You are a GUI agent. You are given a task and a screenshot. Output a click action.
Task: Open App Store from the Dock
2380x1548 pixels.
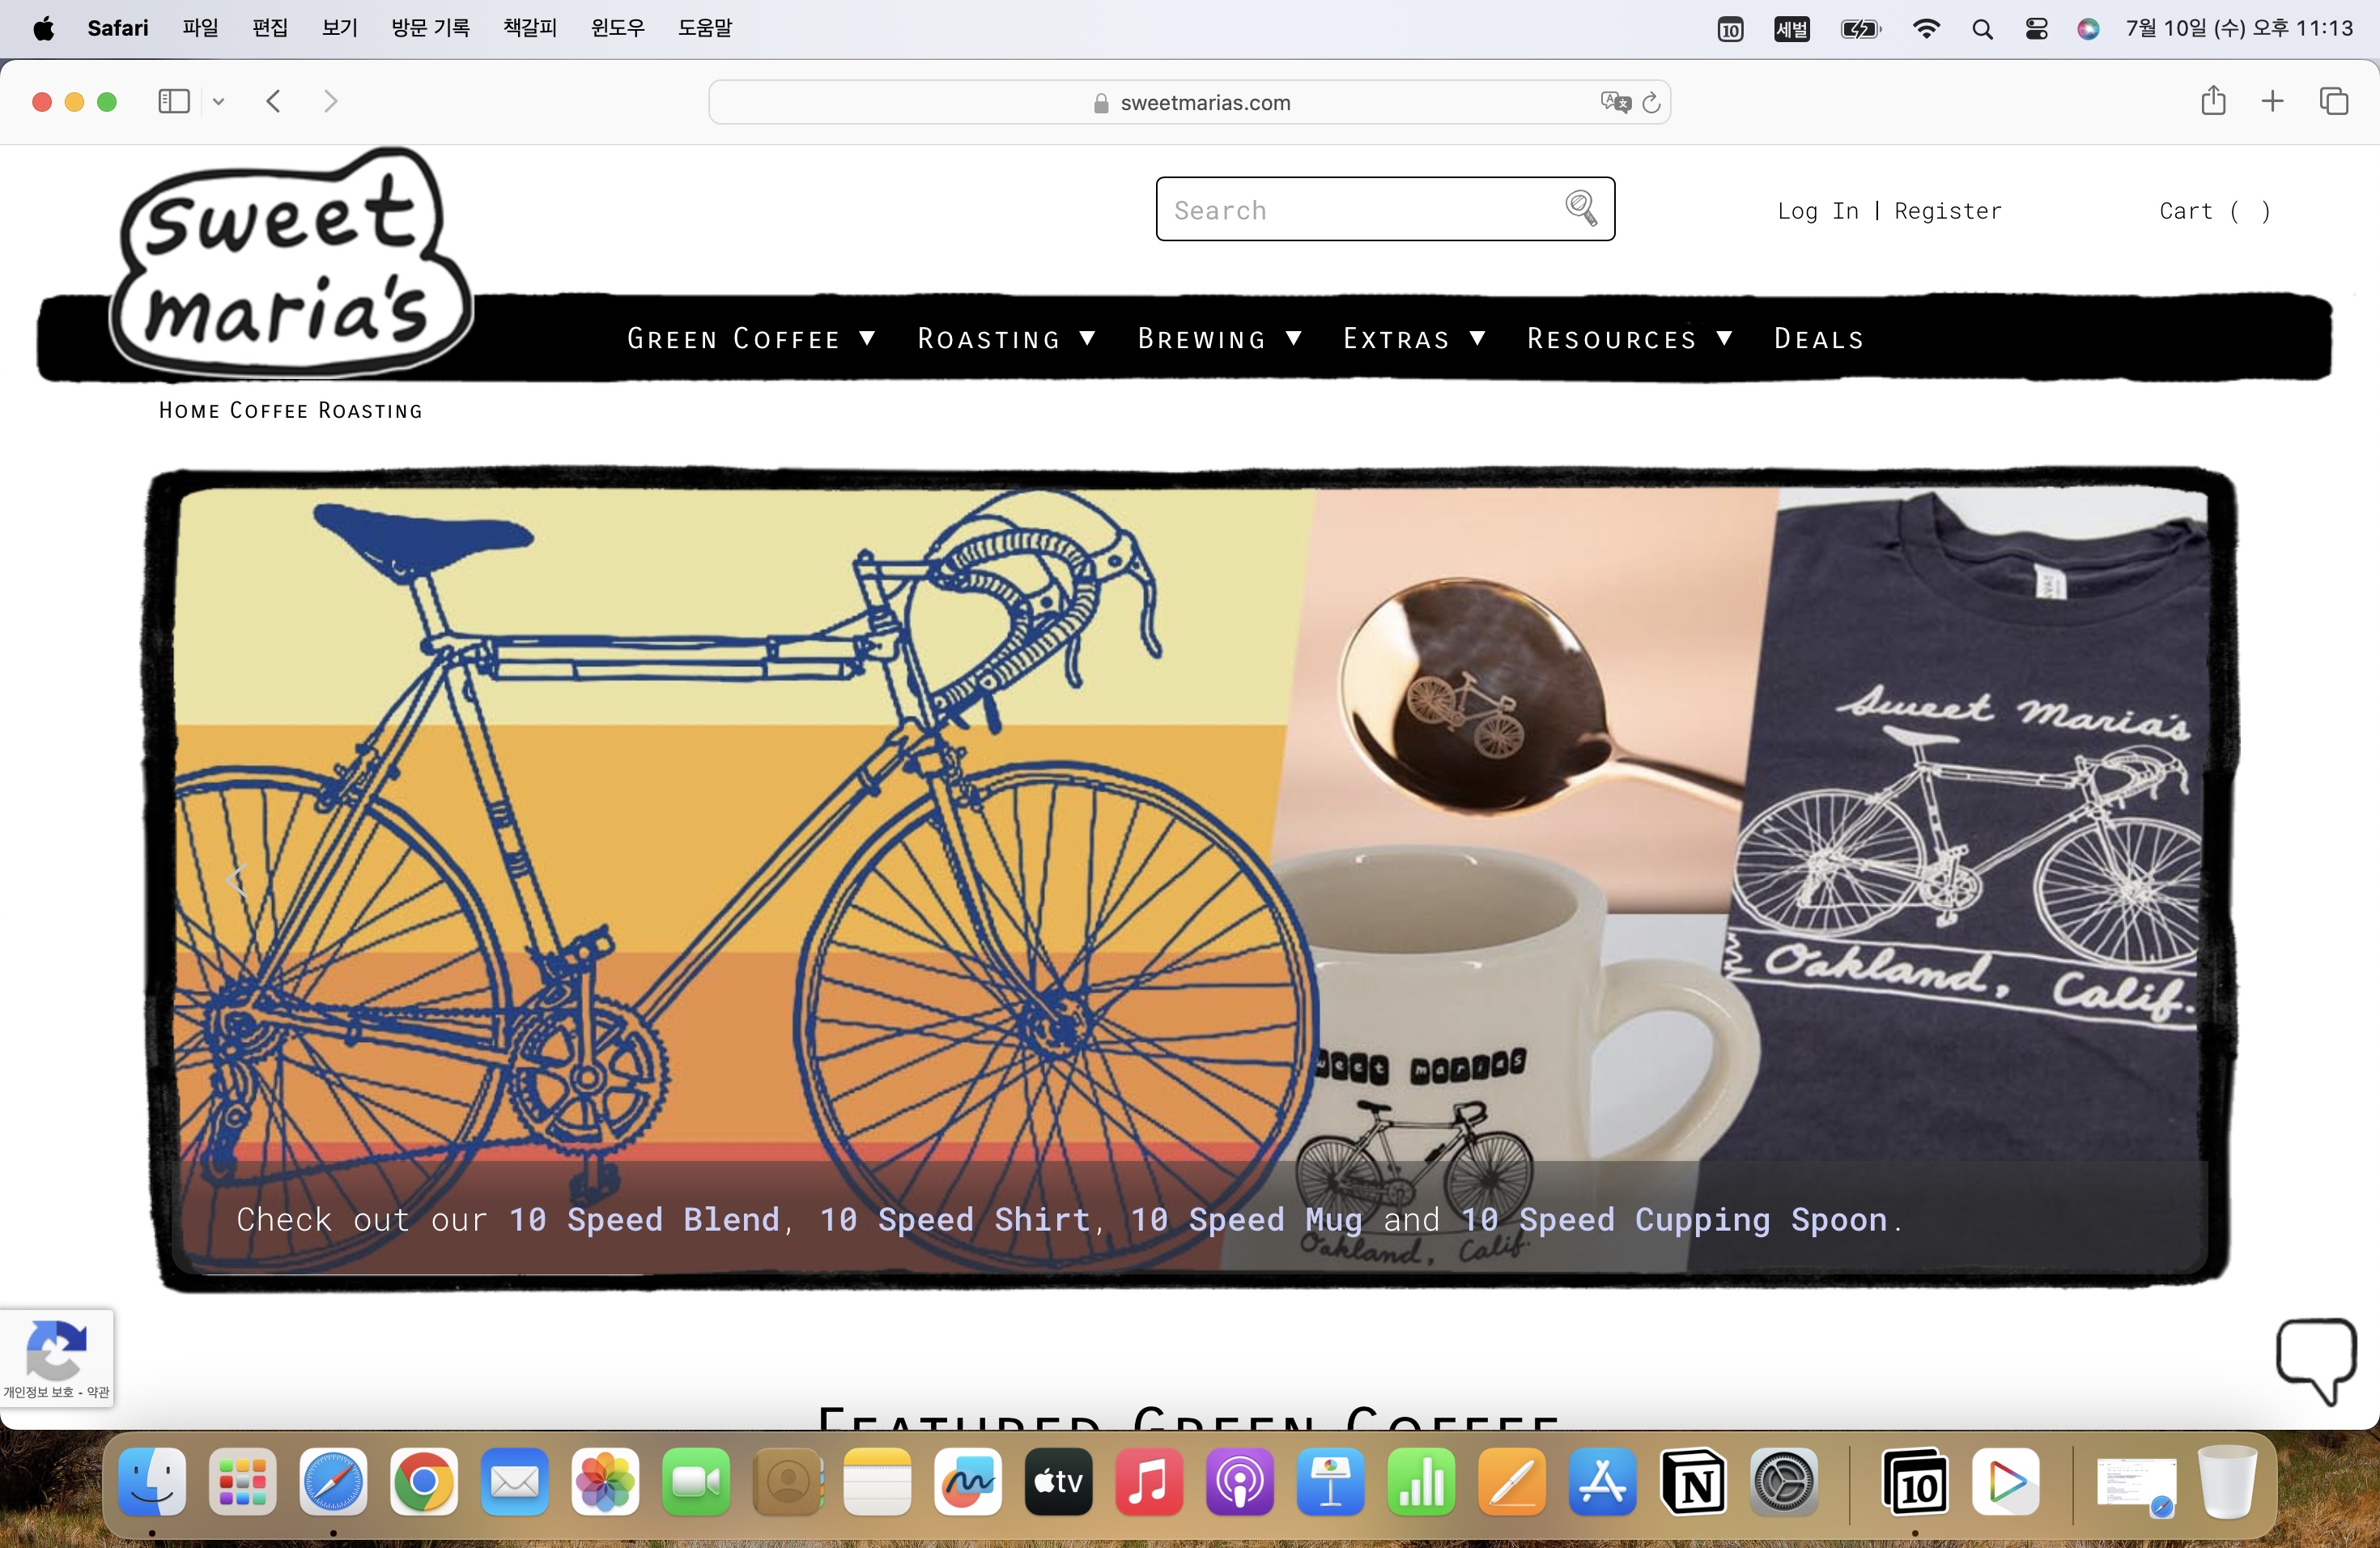tap(1603, 1481)
